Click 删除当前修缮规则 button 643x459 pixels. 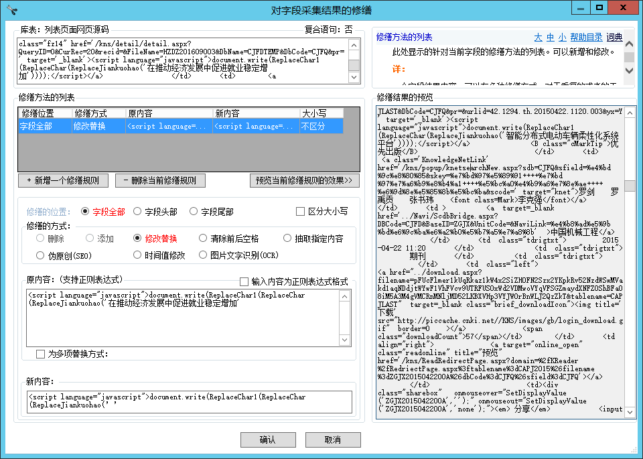coord(160,180)
